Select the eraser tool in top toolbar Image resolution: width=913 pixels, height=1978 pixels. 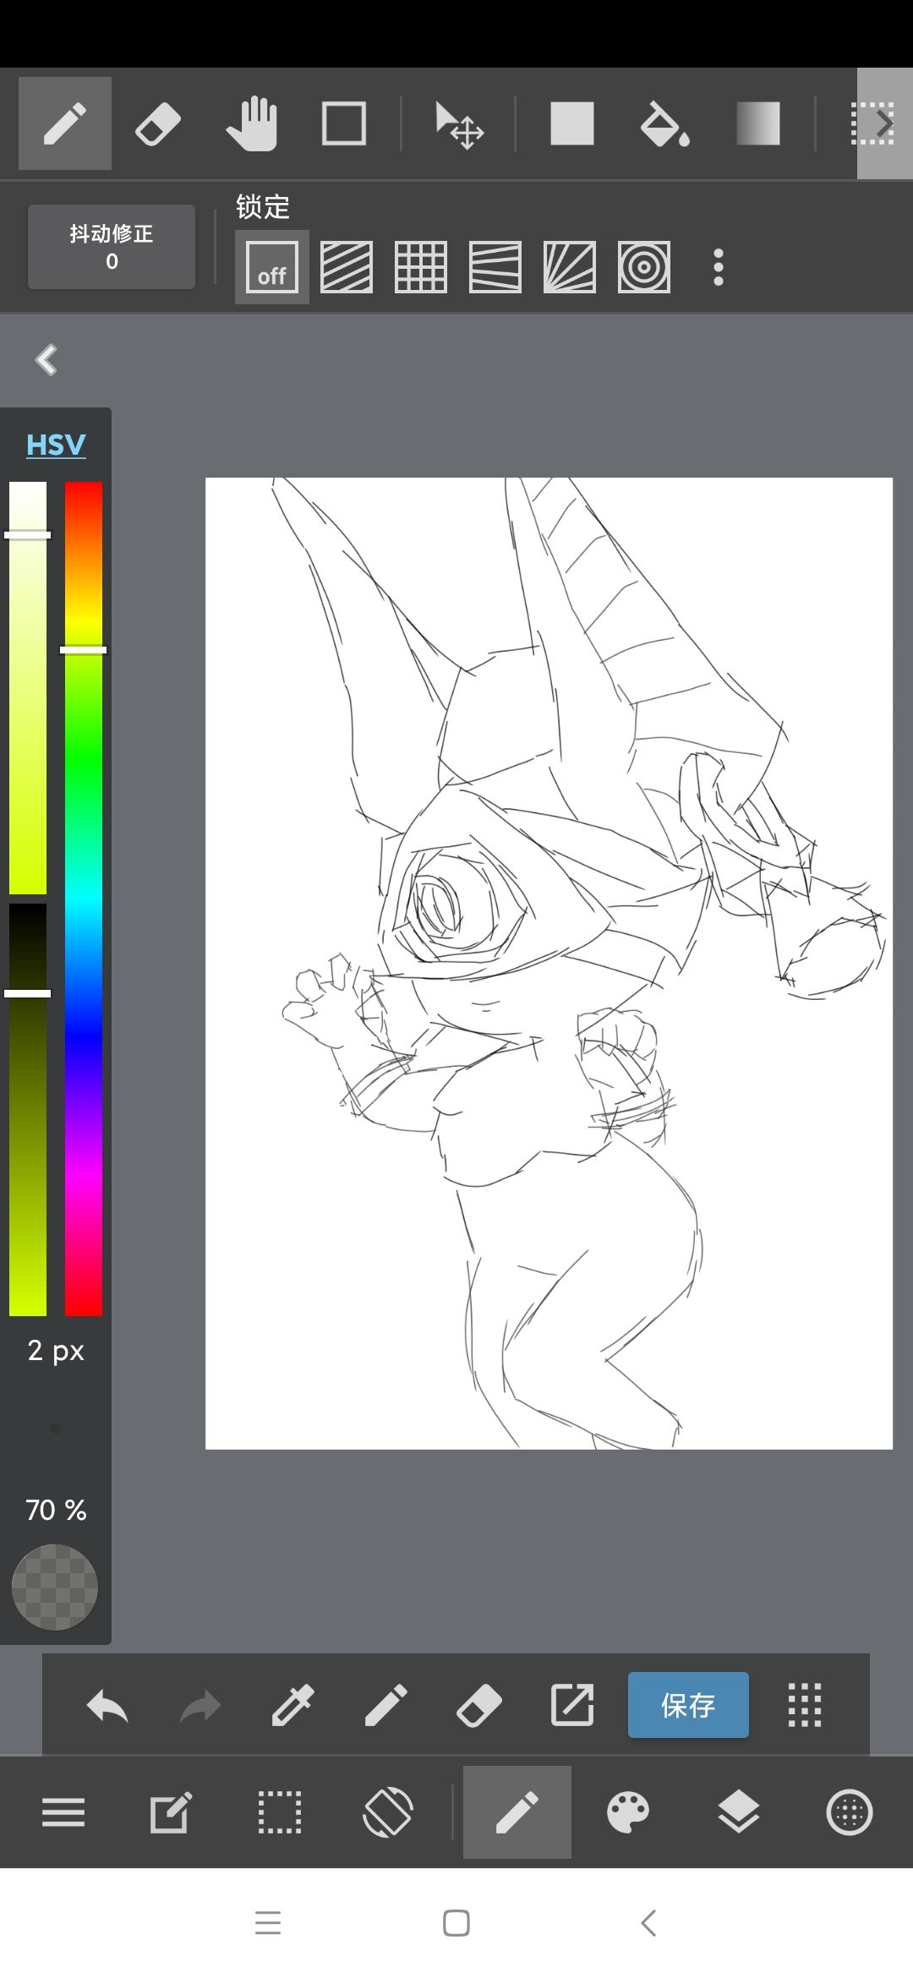tap(158, 124)
